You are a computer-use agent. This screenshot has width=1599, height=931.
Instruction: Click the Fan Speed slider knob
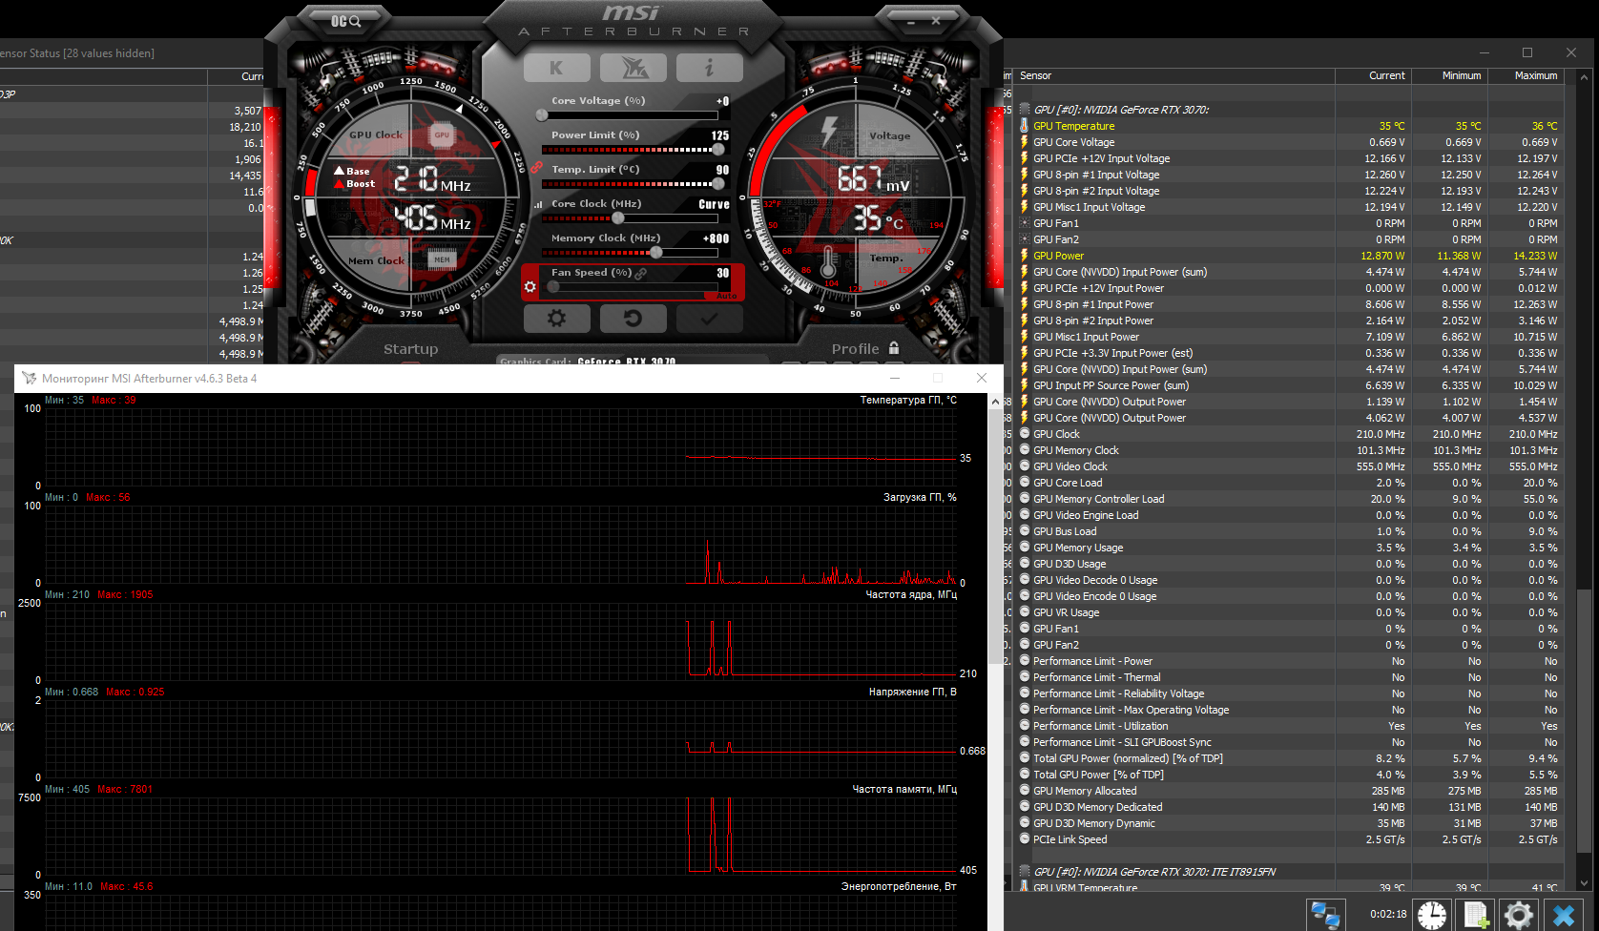coord(553,287)
